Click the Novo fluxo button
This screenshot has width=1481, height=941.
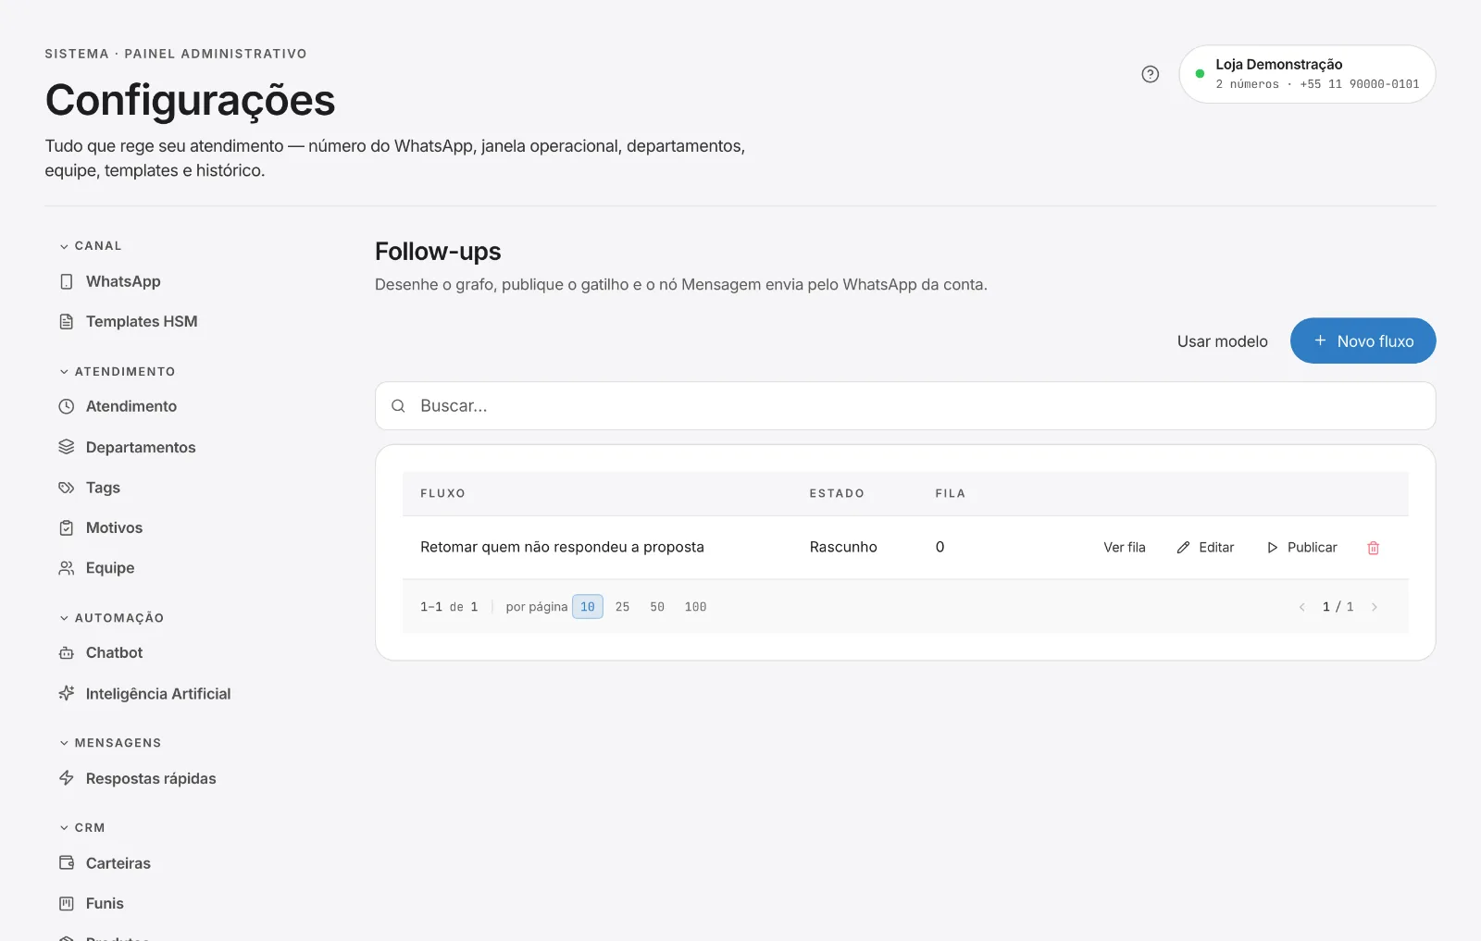pos(1363,340)
